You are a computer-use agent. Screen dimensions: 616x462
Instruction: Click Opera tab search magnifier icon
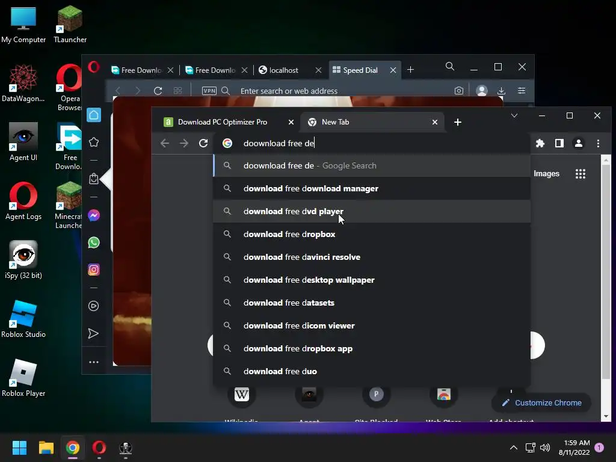[450, 66]
